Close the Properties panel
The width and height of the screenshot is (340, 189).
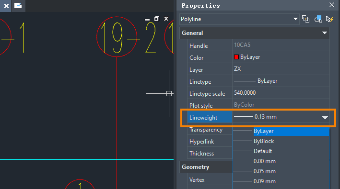[x=332, y=5]
